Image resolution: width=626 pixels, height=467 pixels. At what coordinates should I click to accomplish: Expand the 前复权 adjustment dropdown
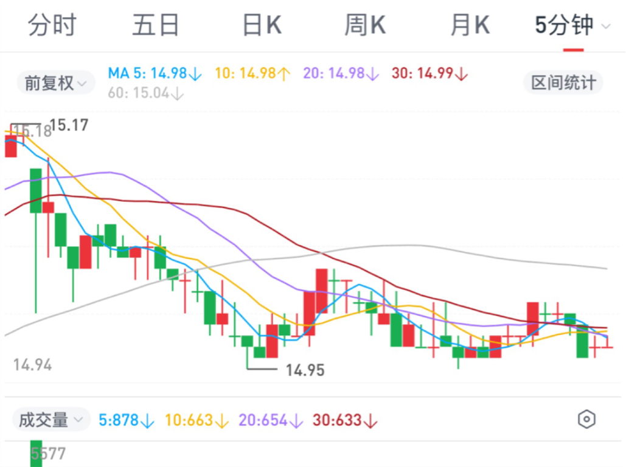click(x=55, y=83)
